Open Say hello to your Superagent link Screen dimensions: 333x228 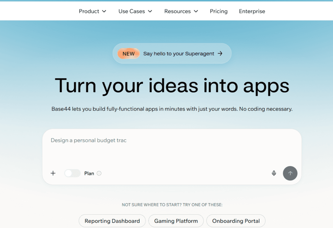point(179,54)
